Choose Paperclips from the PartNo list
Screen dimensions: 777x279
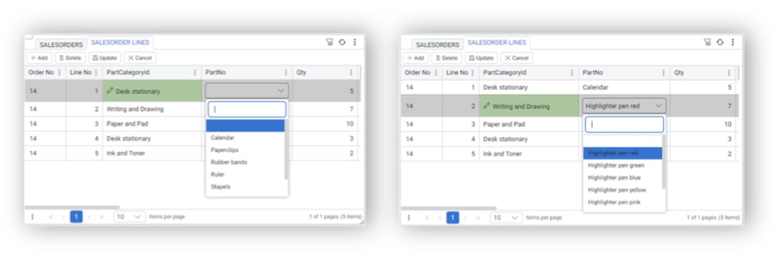pyautogui.click(x=224, y=150)
